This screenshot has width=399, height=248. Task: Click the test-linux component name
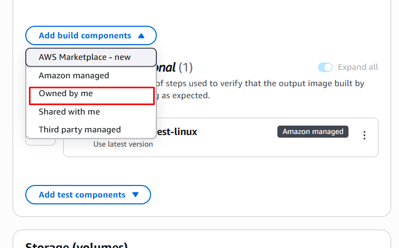point(176,132)
